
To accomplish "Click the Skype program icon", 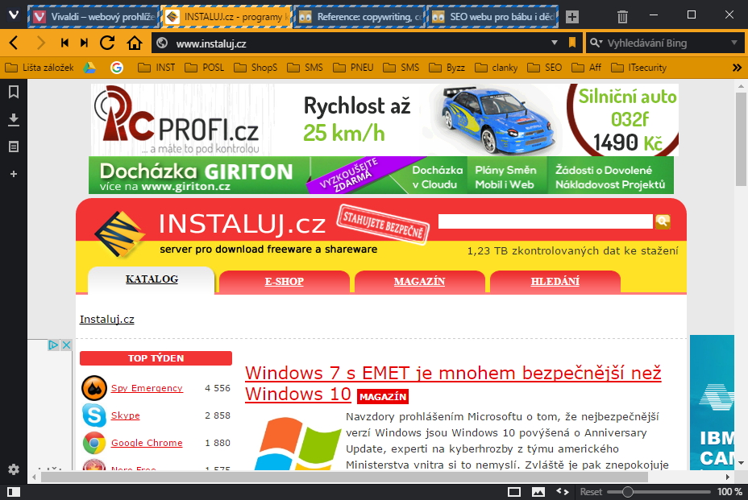I will [94, 415].
